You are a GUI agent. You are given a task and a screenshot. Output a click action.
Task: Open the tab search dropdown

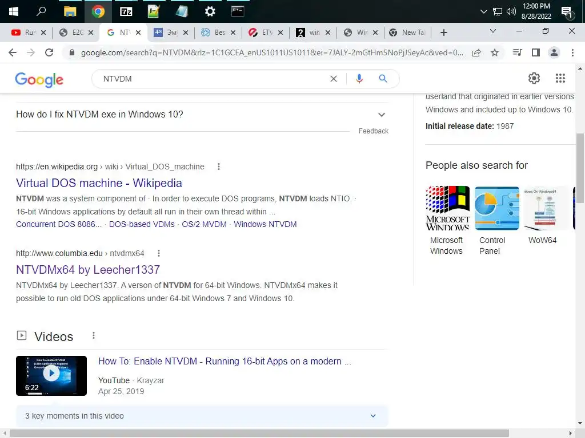tap(493, 31)
